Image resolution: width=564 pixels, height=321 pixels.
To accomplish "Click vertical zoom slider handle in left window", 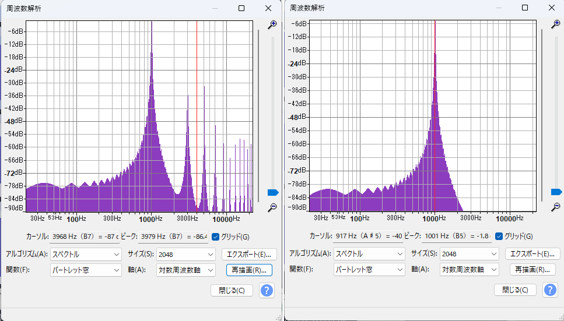I will tap(273, 193).
